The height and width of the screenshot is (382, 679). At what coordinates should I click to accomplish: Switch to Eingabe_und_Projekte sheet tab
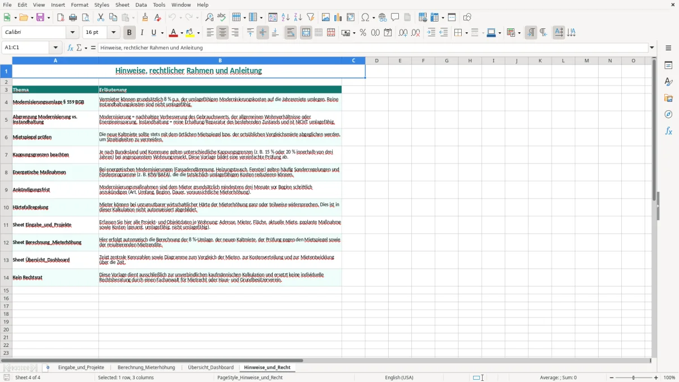click(81, 367)
